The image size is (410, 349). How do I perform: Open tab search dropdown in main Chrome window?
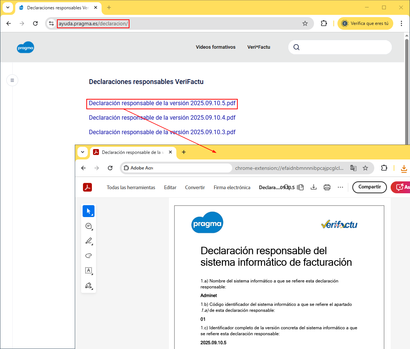click(x=8, y=7)
